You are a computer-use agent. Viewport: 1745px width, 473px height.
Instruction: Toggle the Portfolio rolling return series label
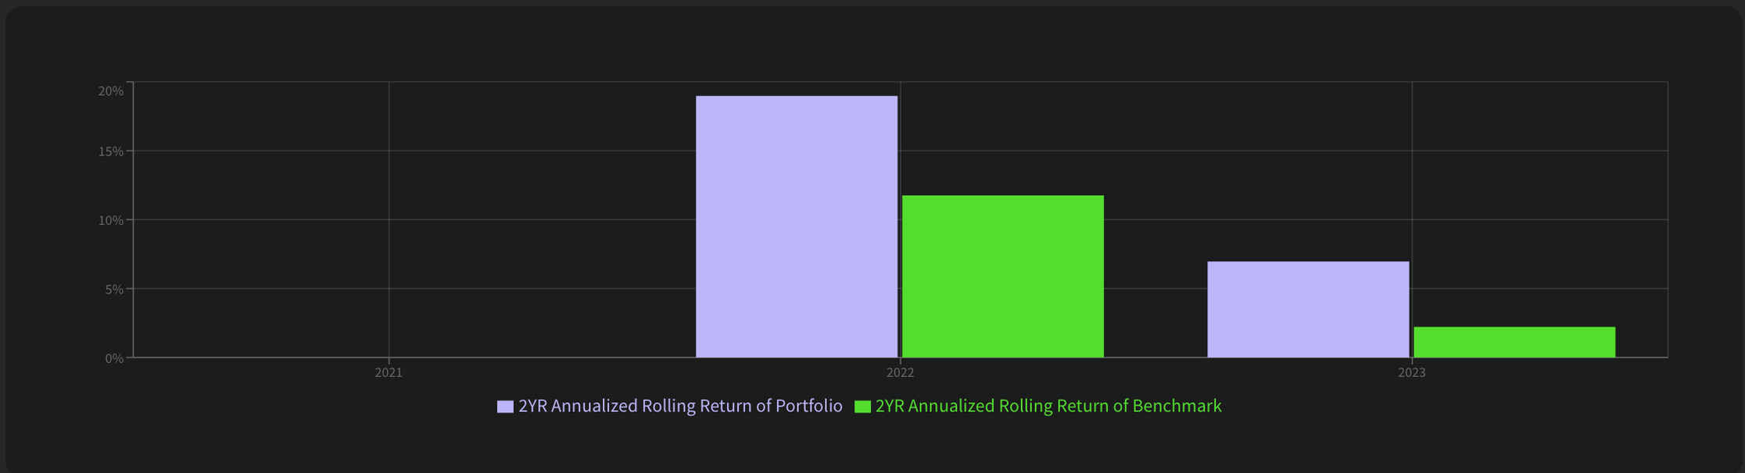(680, 406)
